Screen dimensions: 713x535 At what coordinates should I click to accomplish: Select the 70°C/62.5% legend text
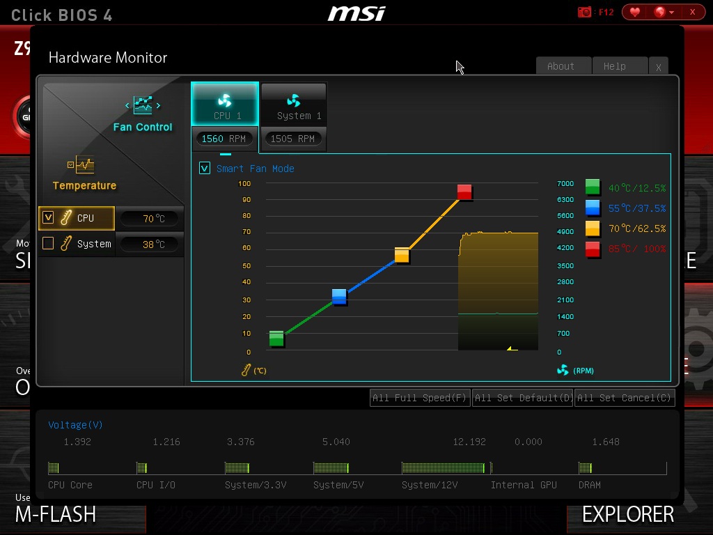click(x=637, y=228)
